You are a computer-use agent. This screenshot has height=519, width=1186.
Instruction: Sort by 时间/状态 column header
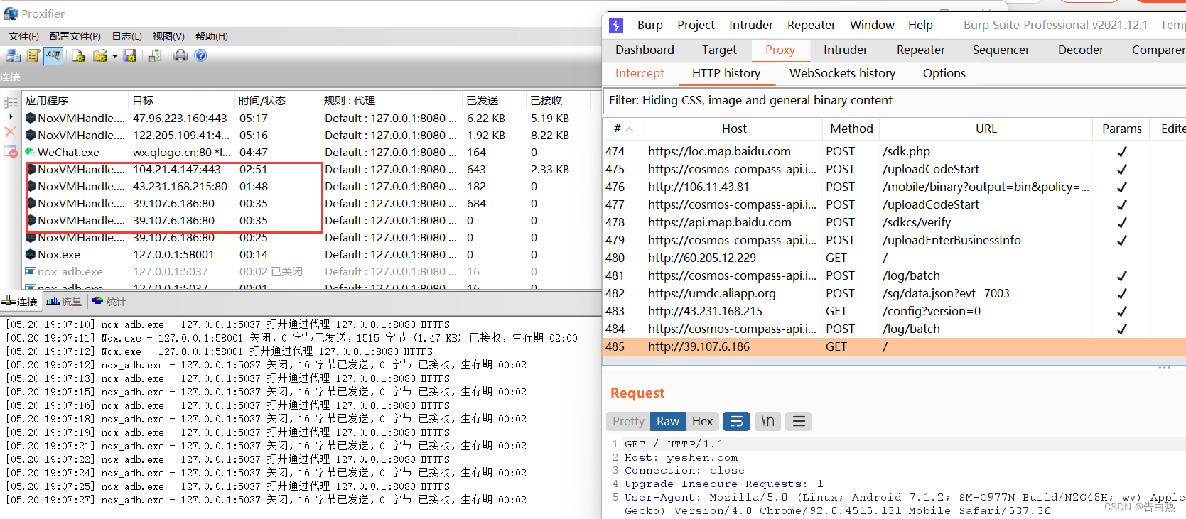point(277,100)
